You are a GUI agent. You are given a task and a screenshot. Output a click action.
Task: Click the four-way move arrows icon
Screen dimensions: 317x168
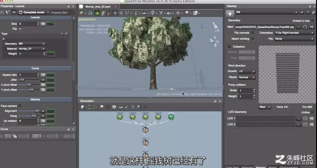178,13
